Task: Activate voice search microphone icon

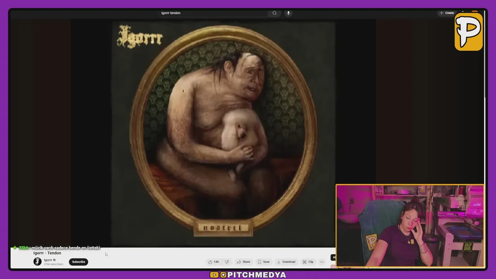Action: tap(288, 13)
